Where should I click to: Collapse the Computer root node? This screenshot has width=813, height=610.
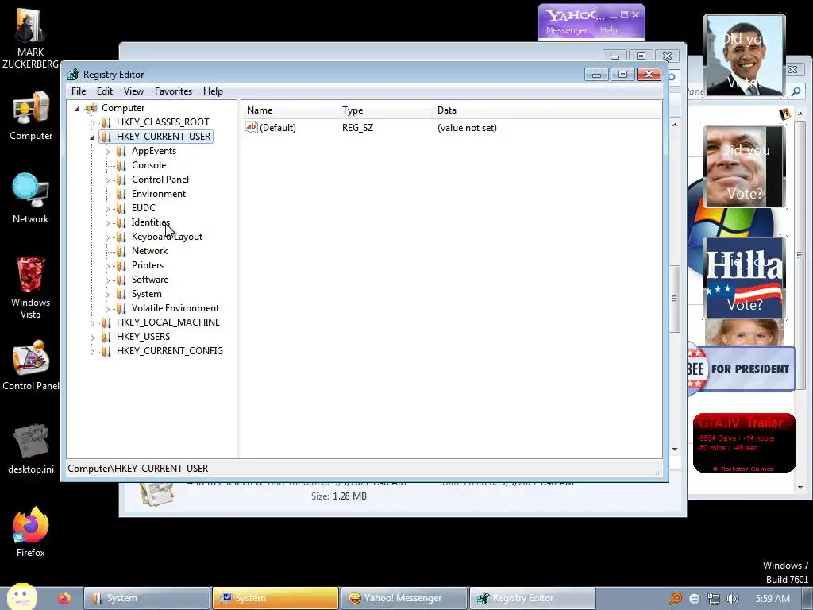click(x=77, y=108)
